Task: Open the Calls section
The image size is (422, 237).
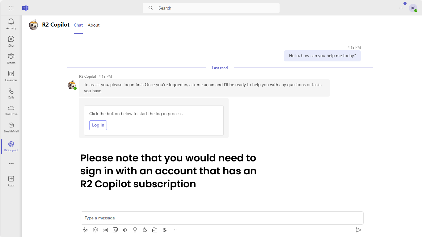Action: click(11, 93)
